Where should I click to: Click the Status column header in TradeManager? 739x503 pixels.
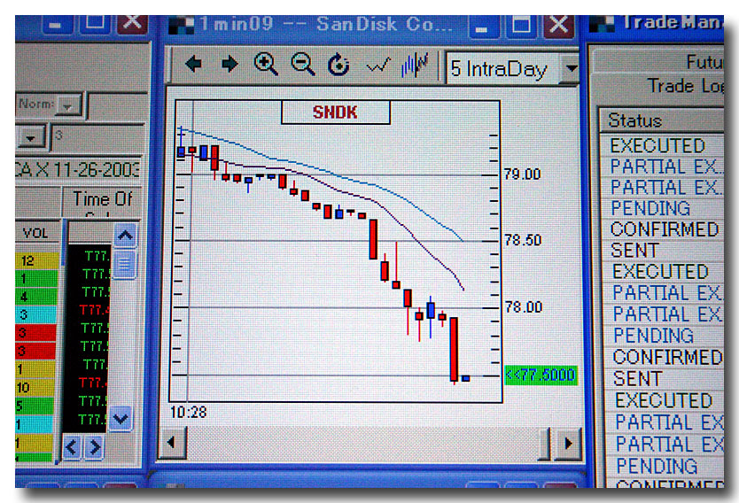[662, 120]
